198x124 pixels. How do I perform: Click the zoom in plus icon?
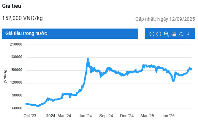coord(152,34)
